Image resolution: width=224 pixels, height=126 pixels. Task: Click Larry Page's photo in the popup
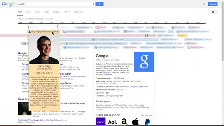44,49
